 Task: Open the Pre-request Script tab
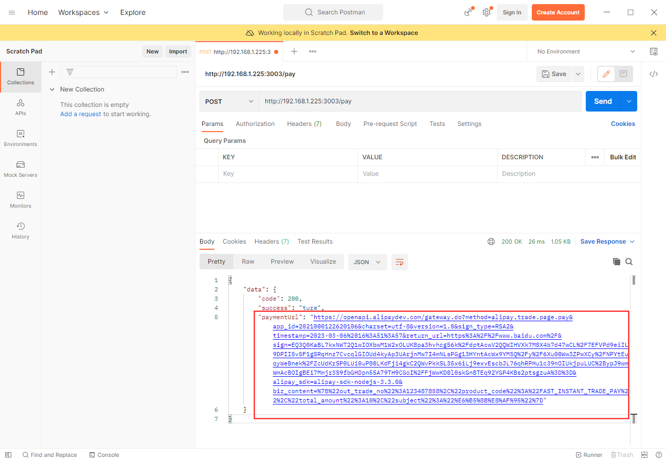390,124
